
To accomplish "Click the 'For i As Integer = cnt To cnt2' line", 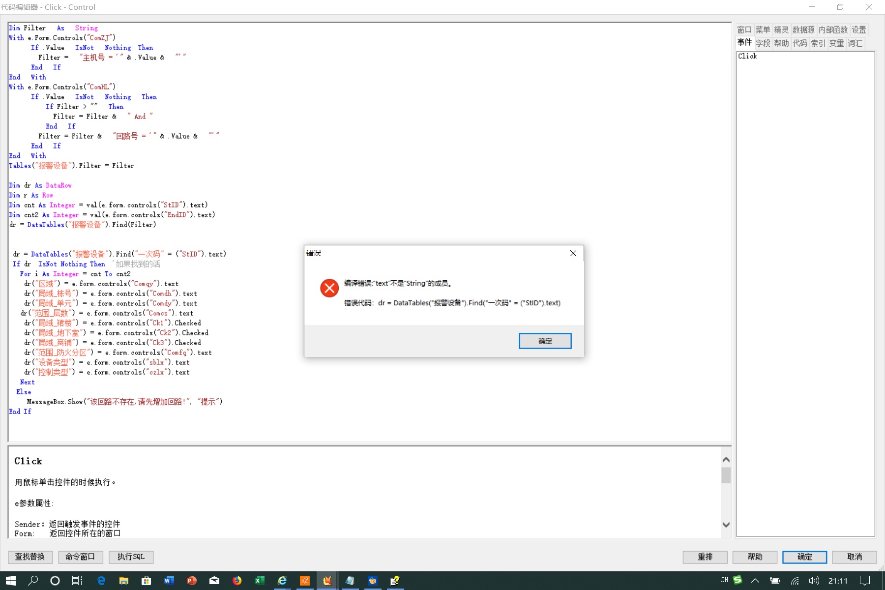I will click(x=75, y=274).
